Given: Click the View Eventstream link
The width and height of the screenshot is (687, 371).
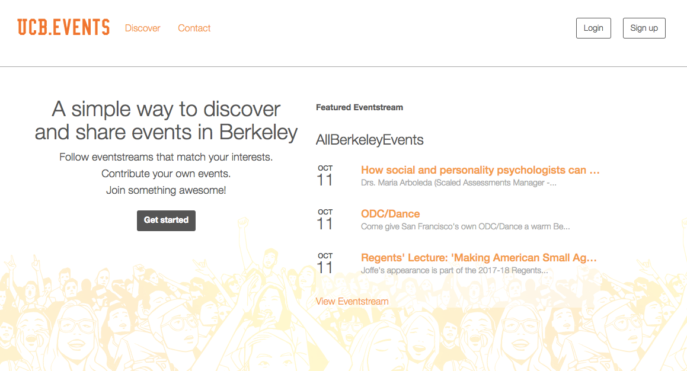Looking at the screenshot, I should [x=352, y=301].
